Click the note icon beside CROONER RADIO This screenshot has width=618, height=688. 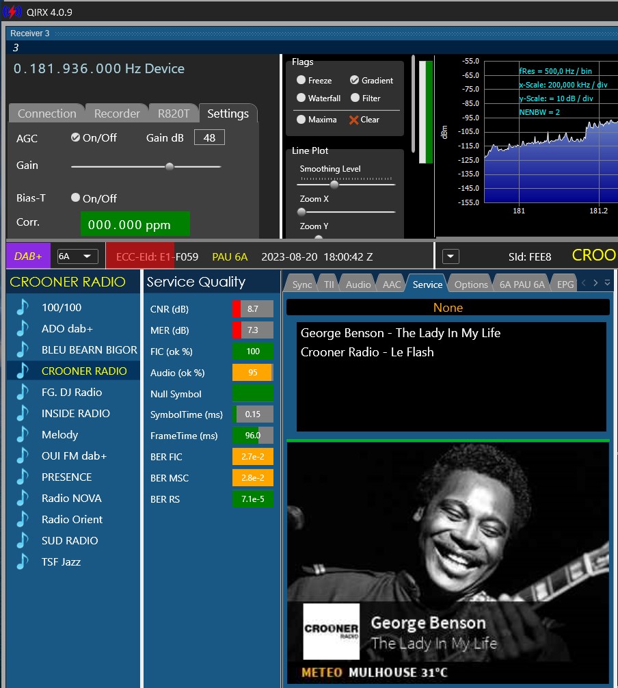point(23,371)
